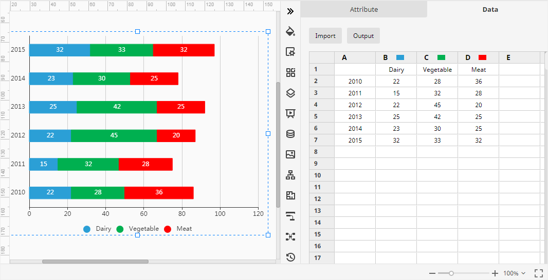The height and width of the screenshot is (280, 548).
Task: Open the Layers panel icon
Action: (290, 93)
